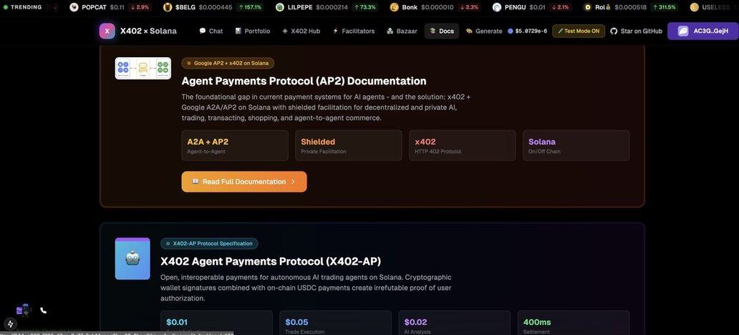The height and width of the screenshot is (335, 739).
Task: Click the GitHub icon
Action: (614, 31)
